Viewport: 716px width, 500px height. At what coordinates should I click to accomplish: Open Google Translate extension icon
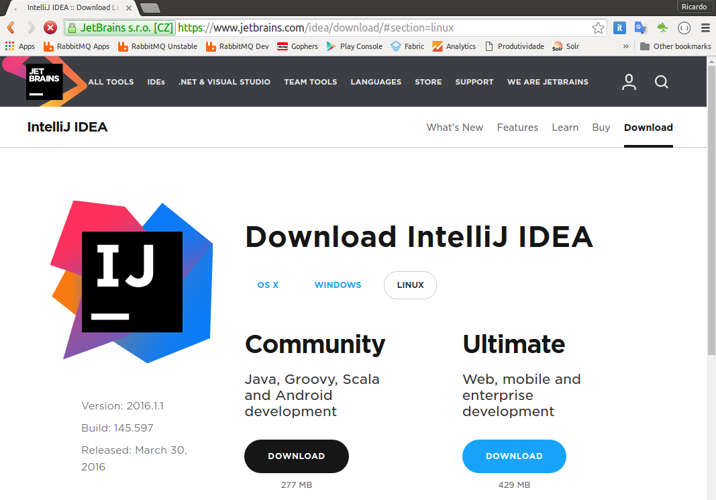click(641, 28)
